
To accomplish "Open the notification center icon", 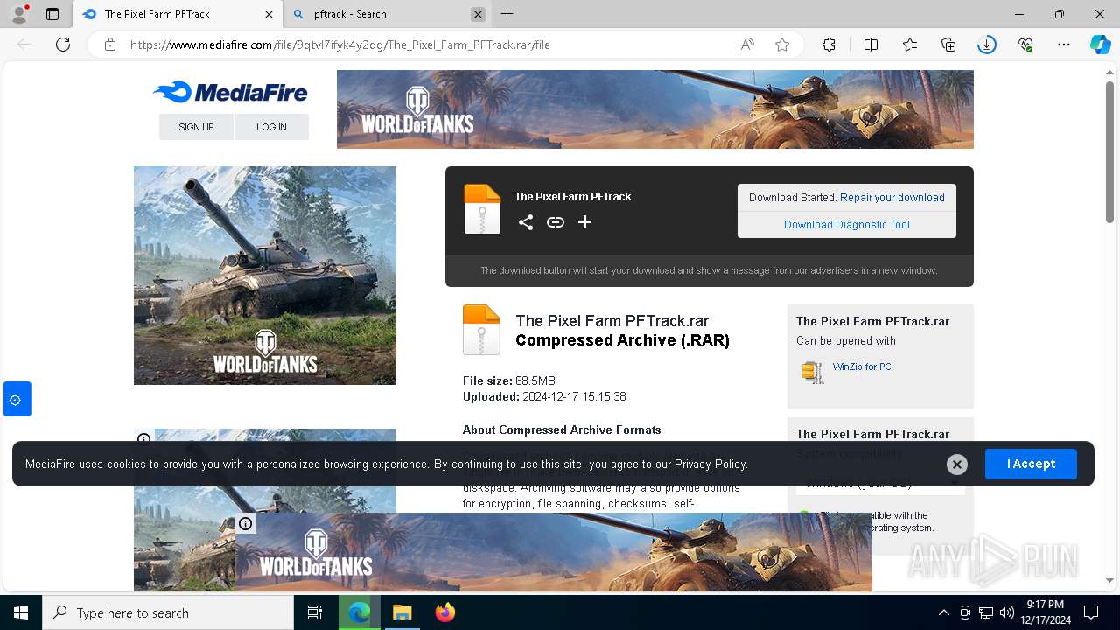I will (x=1091, y=612).
